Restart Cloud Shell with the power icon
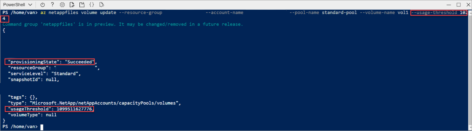This screenshot has height=131, width=472. (43, 5)
